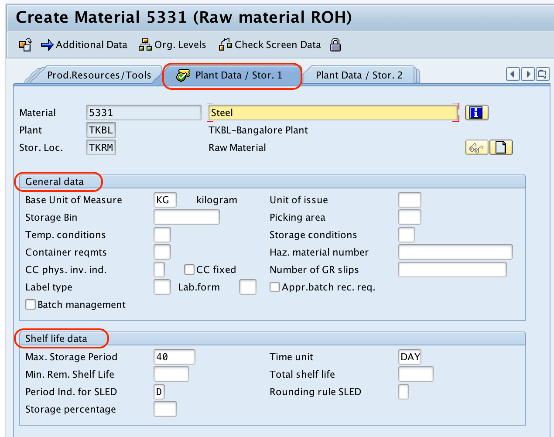Viewport: 554px width, 437px height.
Task: Open material information via the blue info icon
Action: pos(476,113)
